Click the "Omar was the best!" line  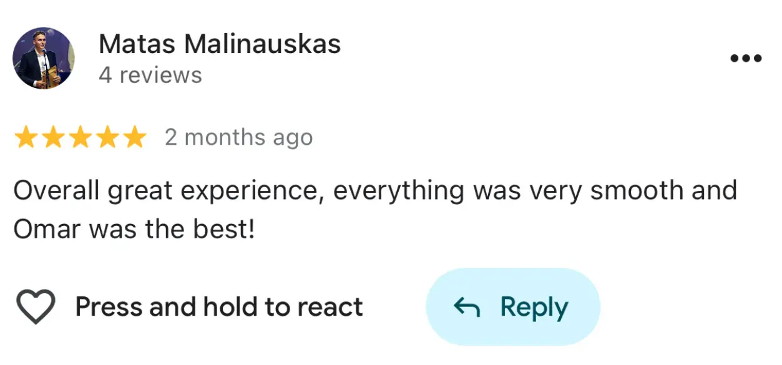[134, 230]
